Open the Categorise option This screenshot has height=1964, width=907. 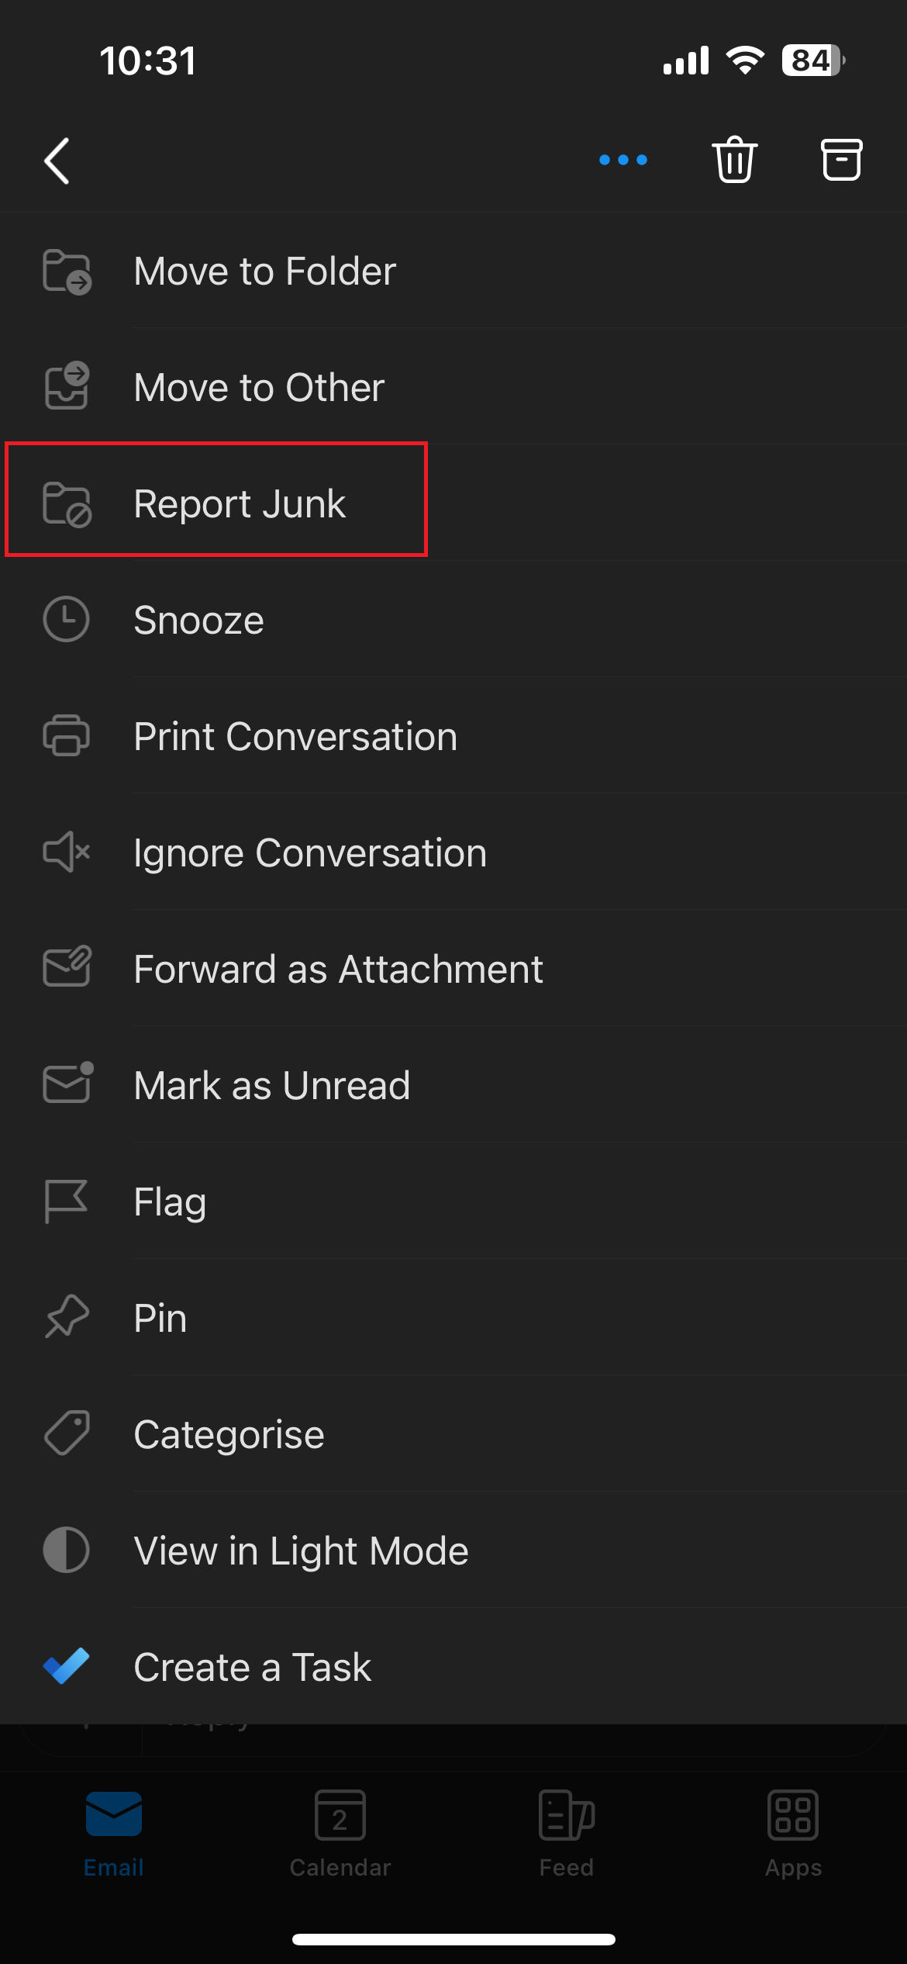pyautogui.click(x=229, y=1434)
